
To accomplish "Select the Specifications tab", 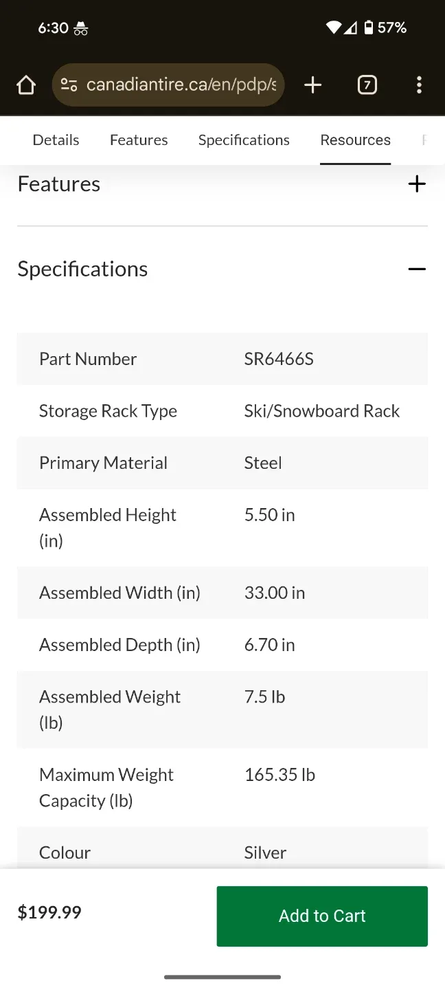I will coord(244,140).
